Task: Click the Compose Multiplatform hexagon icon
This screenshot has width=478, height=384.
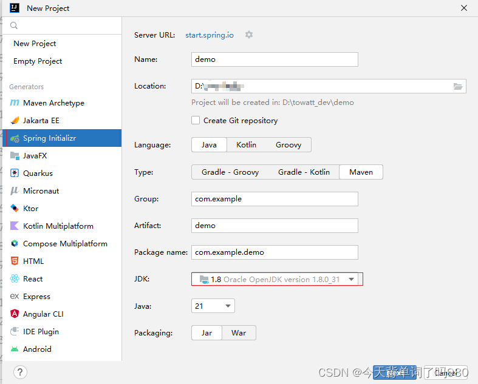Action: (15, 243)
